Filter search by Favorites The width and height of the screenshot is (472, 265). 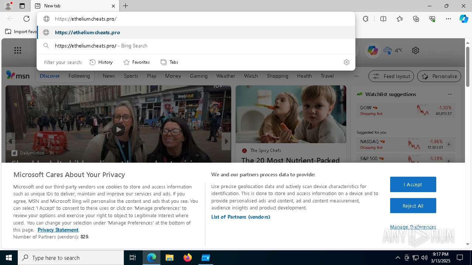pyautogui.click(x=136, y=62)
